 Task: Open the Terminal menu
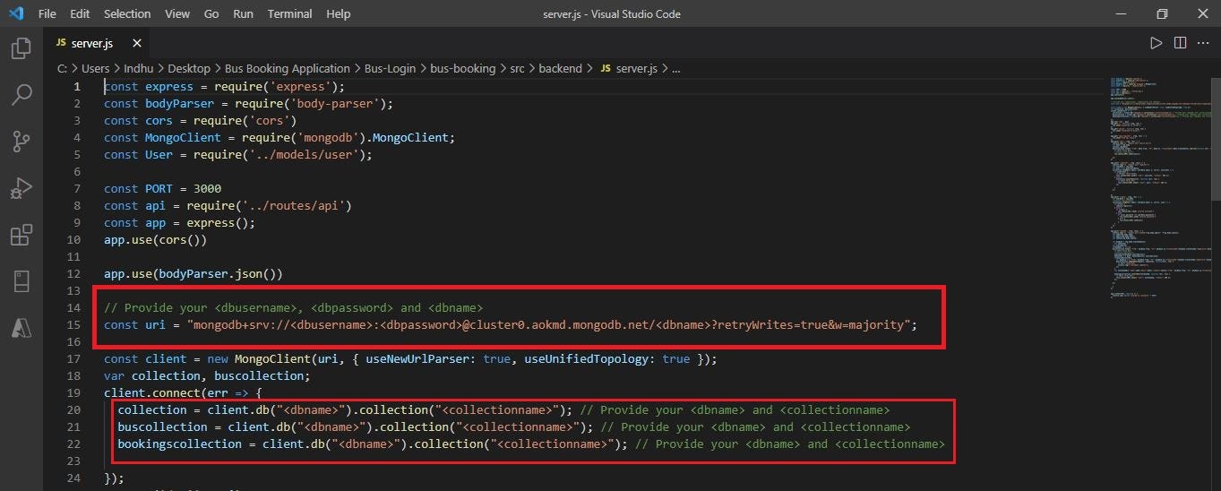click(290, 13)
